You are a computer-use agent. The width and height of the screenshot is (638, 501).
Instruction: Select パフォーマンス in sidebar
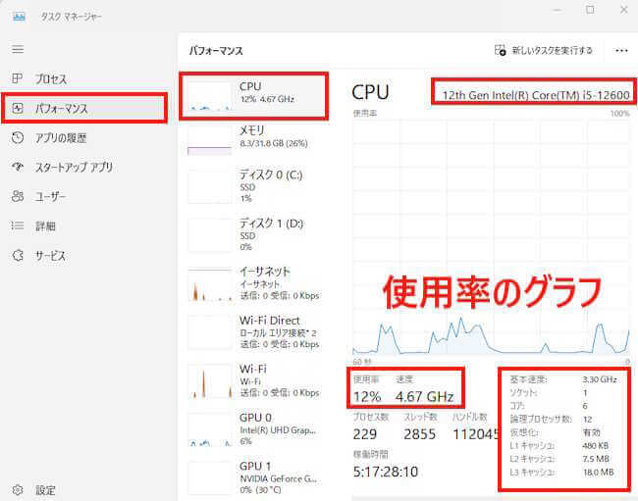[x=84, y=108]
